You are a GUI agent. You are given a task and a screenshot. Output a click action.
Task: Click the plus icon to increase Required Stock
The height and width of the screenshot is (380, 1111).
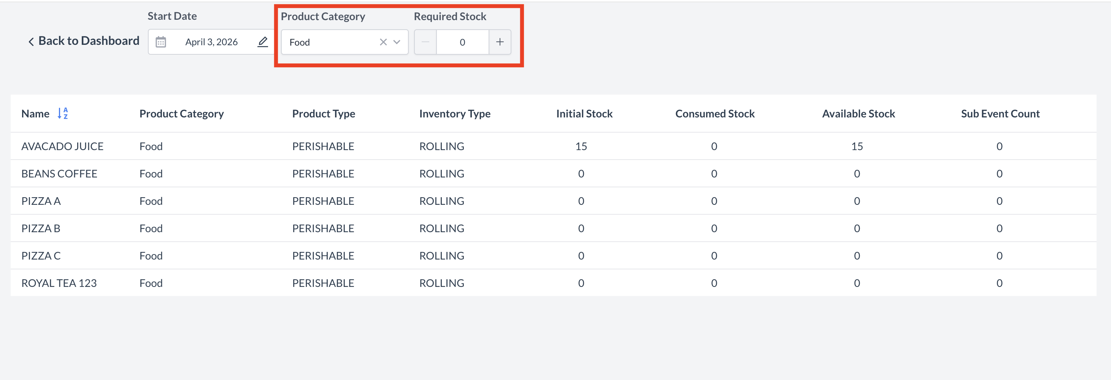pos(500,42)
